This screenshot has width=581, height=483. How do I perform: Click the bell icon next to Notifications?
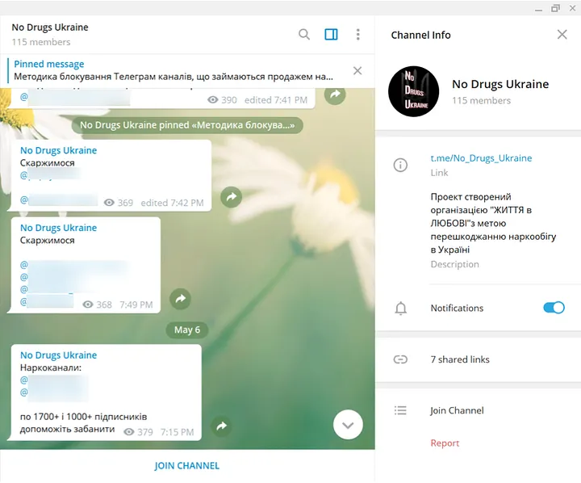point(400,309)
